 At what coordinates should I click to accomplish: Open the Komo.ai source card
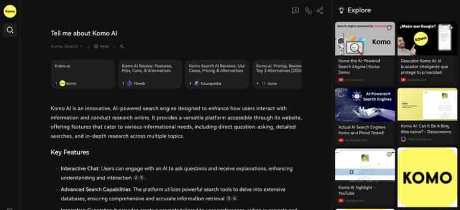click(83, 75)
